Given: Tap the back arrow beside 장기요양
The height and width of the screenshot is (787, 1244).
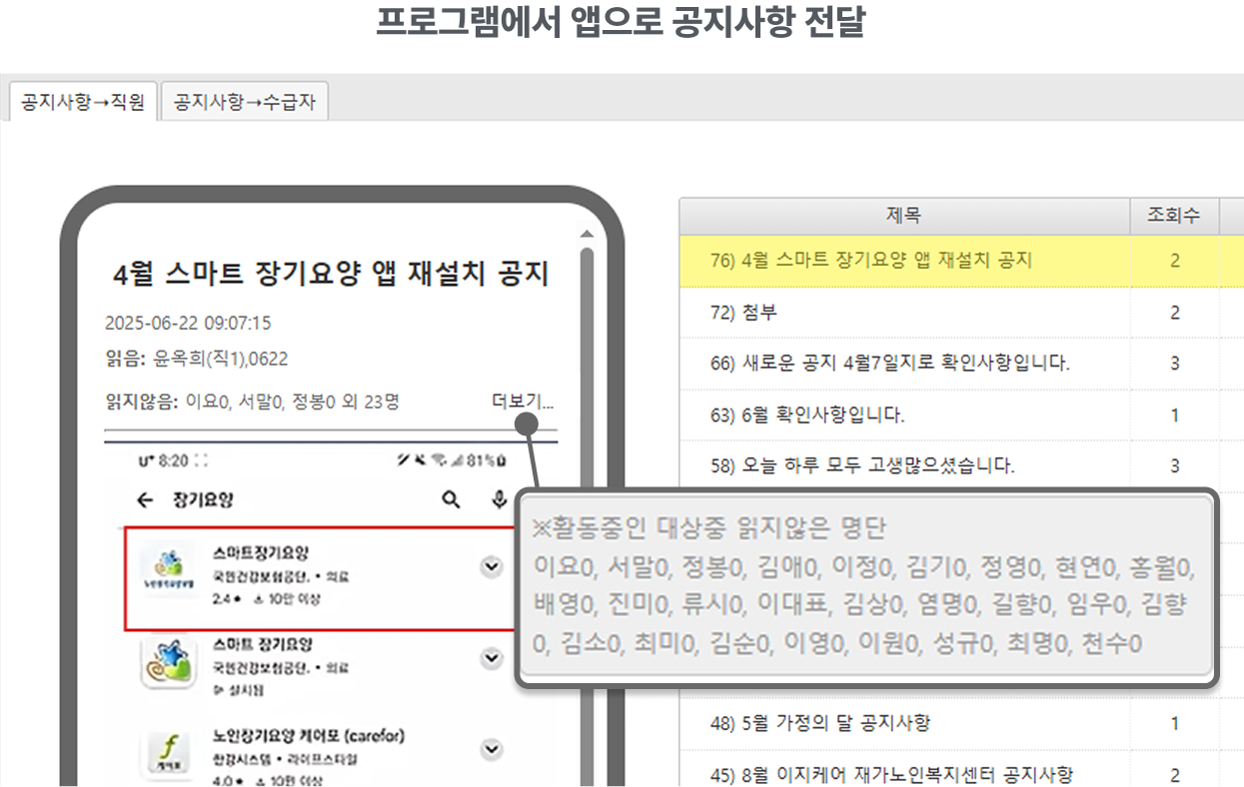Looking at the screenshot, I should click(x=146, y=500).
